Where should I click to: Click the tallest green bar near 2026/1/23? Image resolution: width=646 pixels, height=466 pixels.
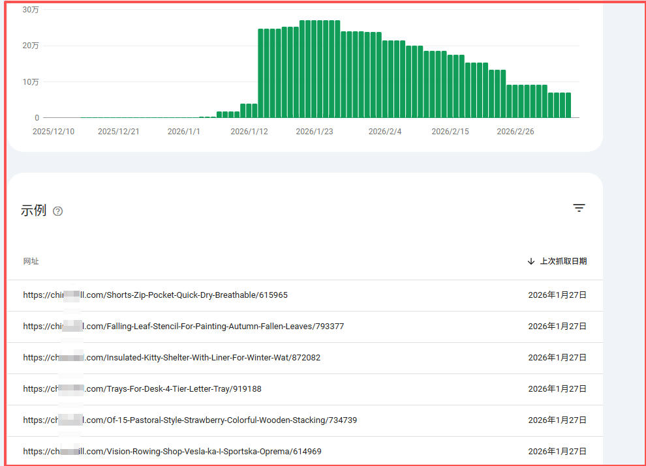(x=314, y=69)
